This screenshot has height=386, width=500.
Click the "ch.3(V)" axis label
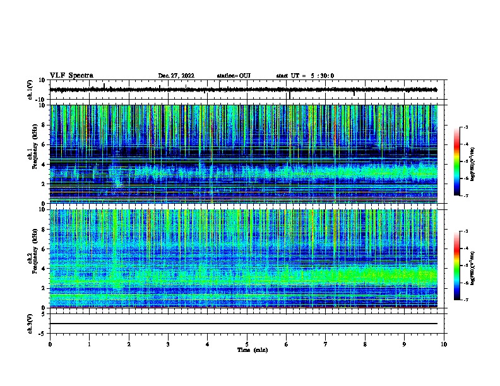(x=30, y=324)
